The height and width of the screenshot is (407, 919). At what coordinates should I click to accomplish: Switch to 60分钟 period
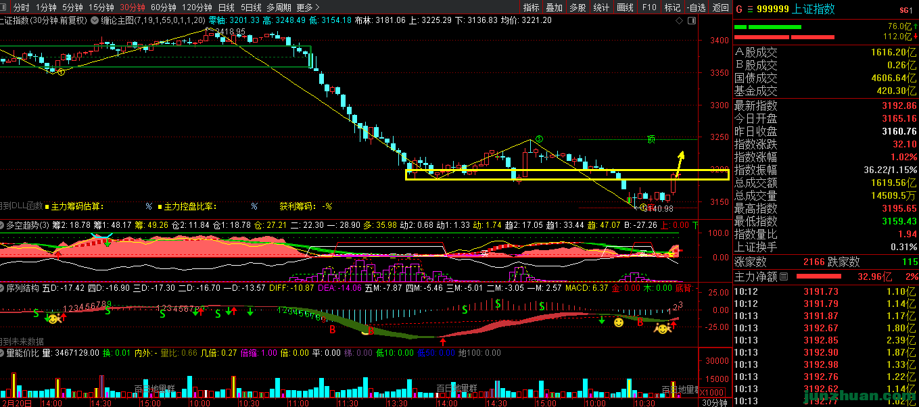pyautogui.click(x=164, y=7)
